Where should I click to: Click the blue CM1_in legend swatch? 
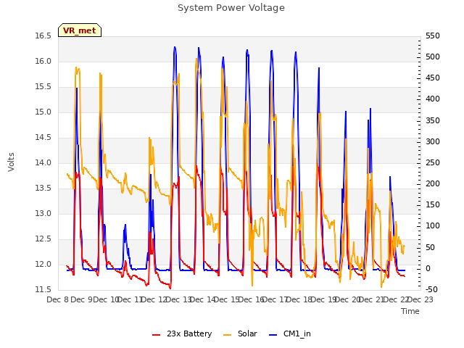[x=273, y=335]
